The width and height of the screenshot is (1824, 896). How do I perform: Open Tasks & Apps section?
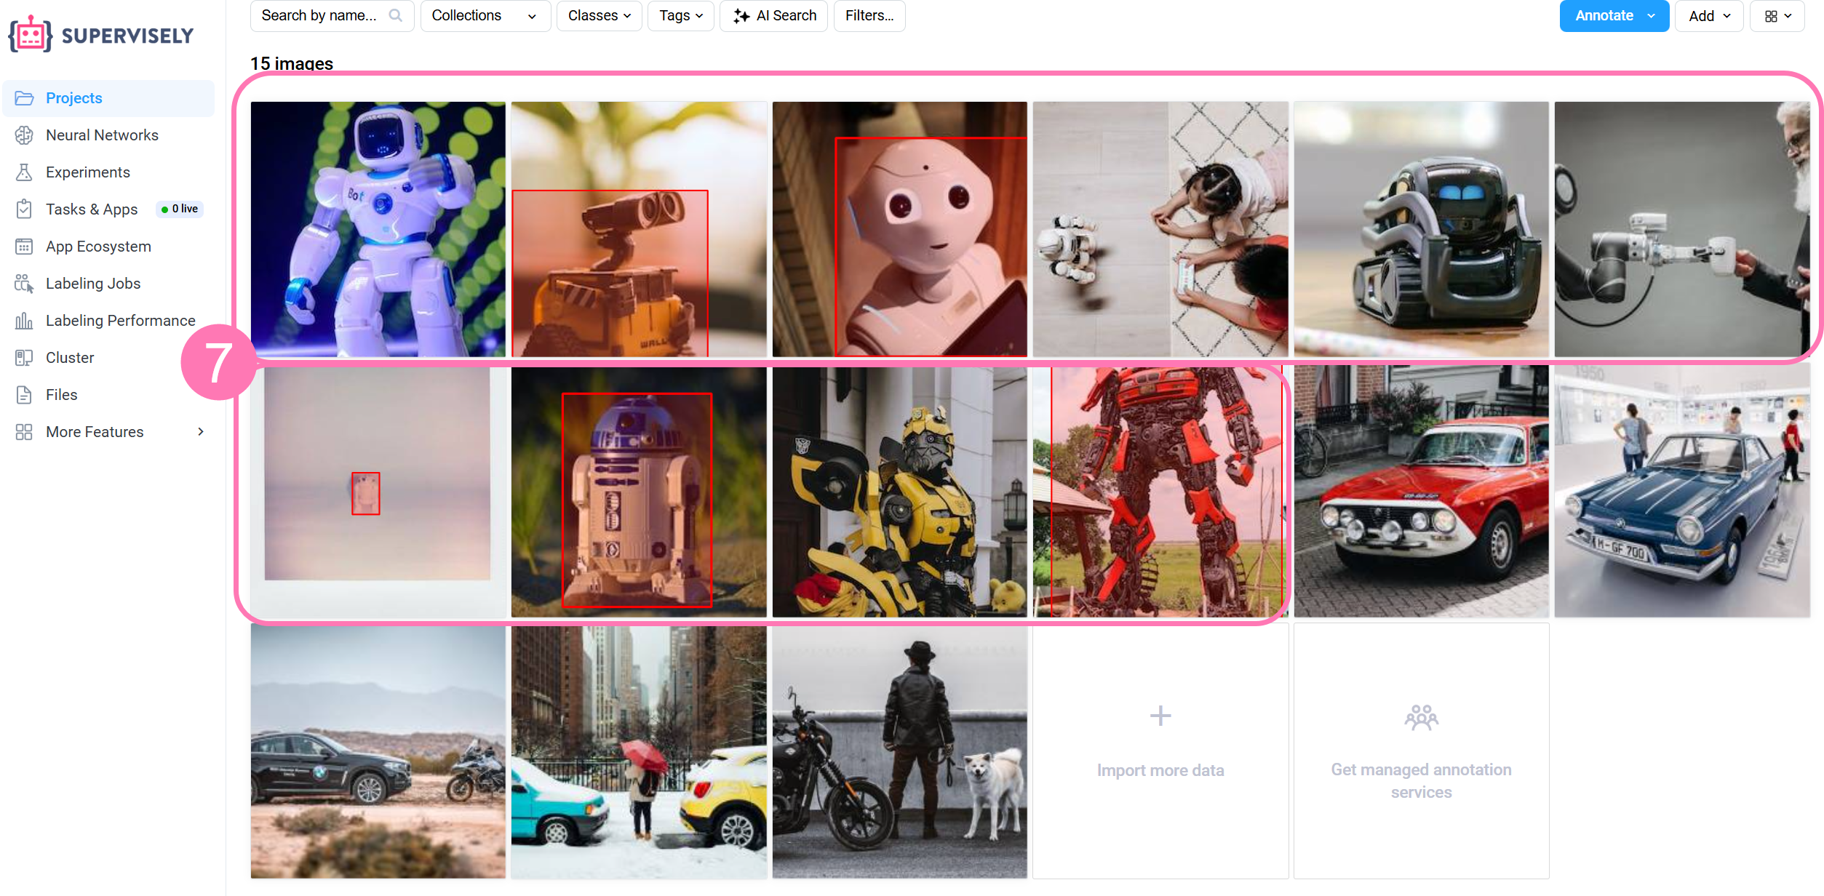[x=92, y=209]
